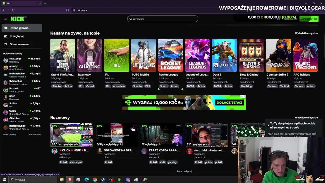Click clashroyal tag under NEEXcsgo stream

tap(76, 162)
